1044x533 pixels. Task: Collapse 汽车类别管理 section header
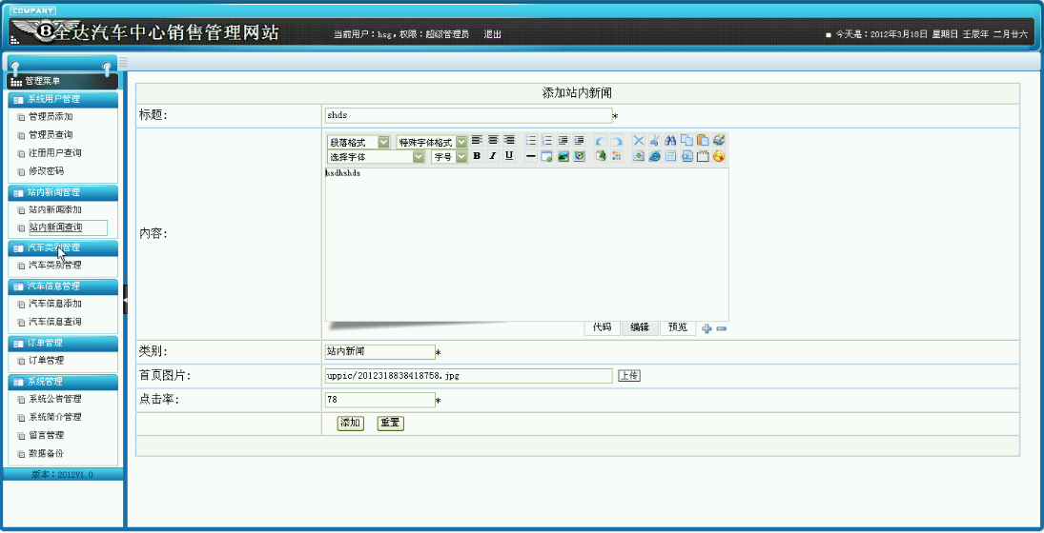click(x=63, y=247)
